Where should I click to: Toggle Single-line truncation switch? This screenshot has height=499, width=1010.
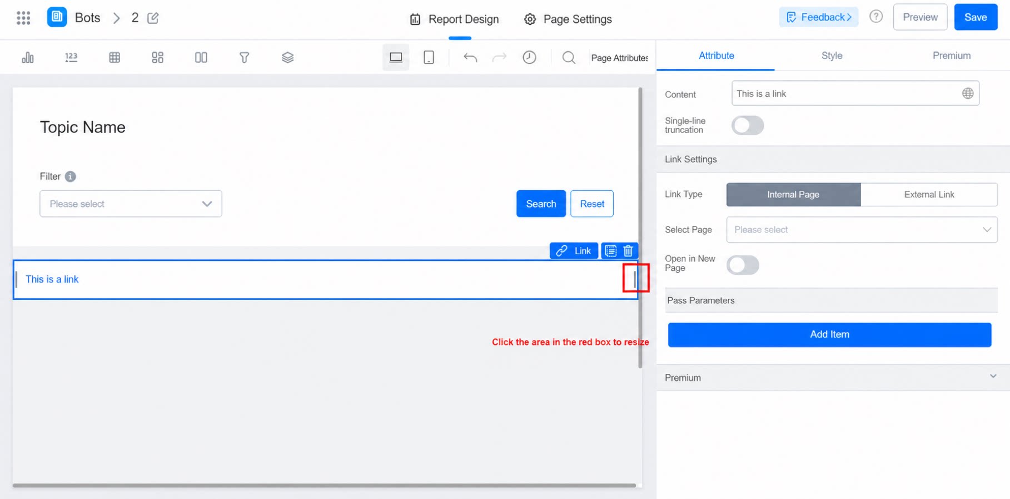(748, 125)
